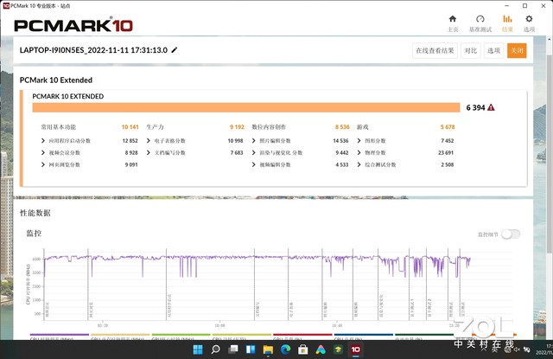Open the Home (主页) tab
The height and width of the screenshot is (359, 553).
pos(453,23)
